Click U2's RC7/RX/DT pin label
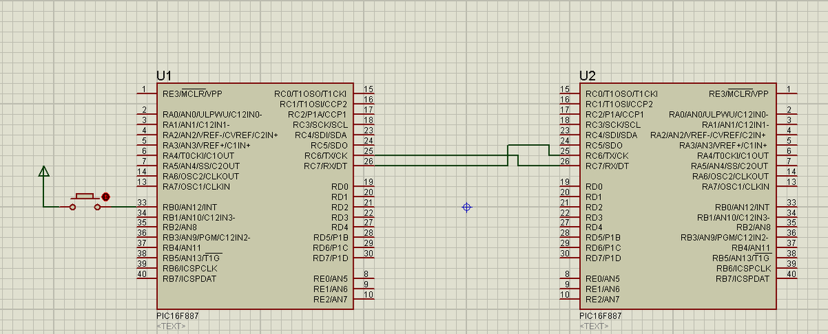Viewport: 828px width, 334px height. pos(607,166)
